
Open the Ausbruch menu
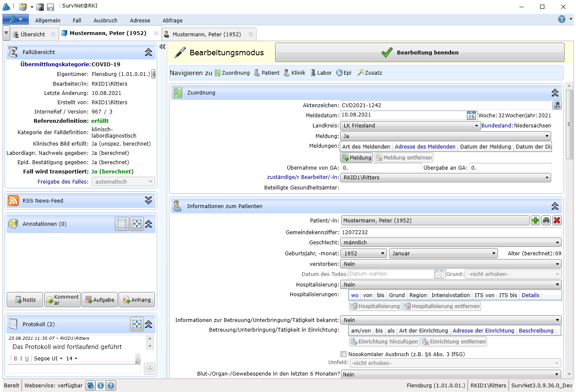coord(105,20)
